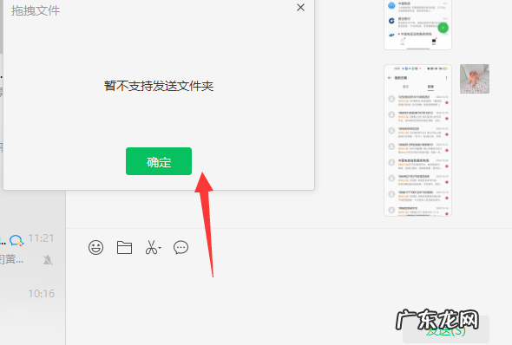
Task: Open the chat timed 11:21
Action: pyautogui.click(x=33, y=249)
